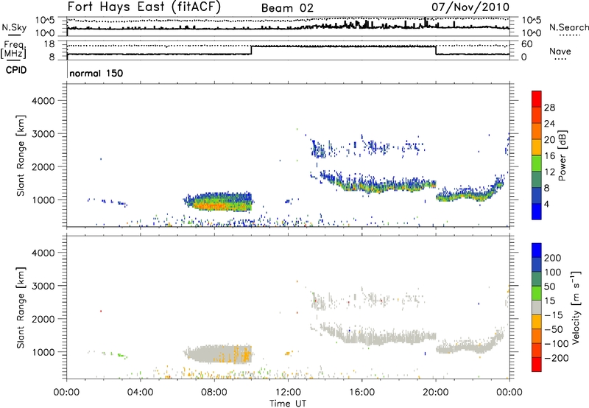The height and width of the screenshot is (408, 589).
Task: Click the '08:00' time axis tick label
Action: pos(214,393)
